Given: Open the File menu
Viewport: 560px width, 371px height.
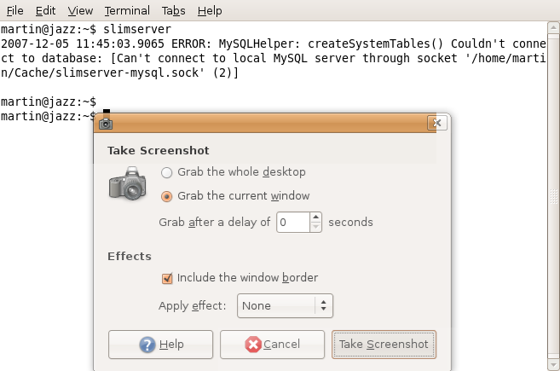Looking at the screenshot, I should pyautogui.click(x=15, y=11).
